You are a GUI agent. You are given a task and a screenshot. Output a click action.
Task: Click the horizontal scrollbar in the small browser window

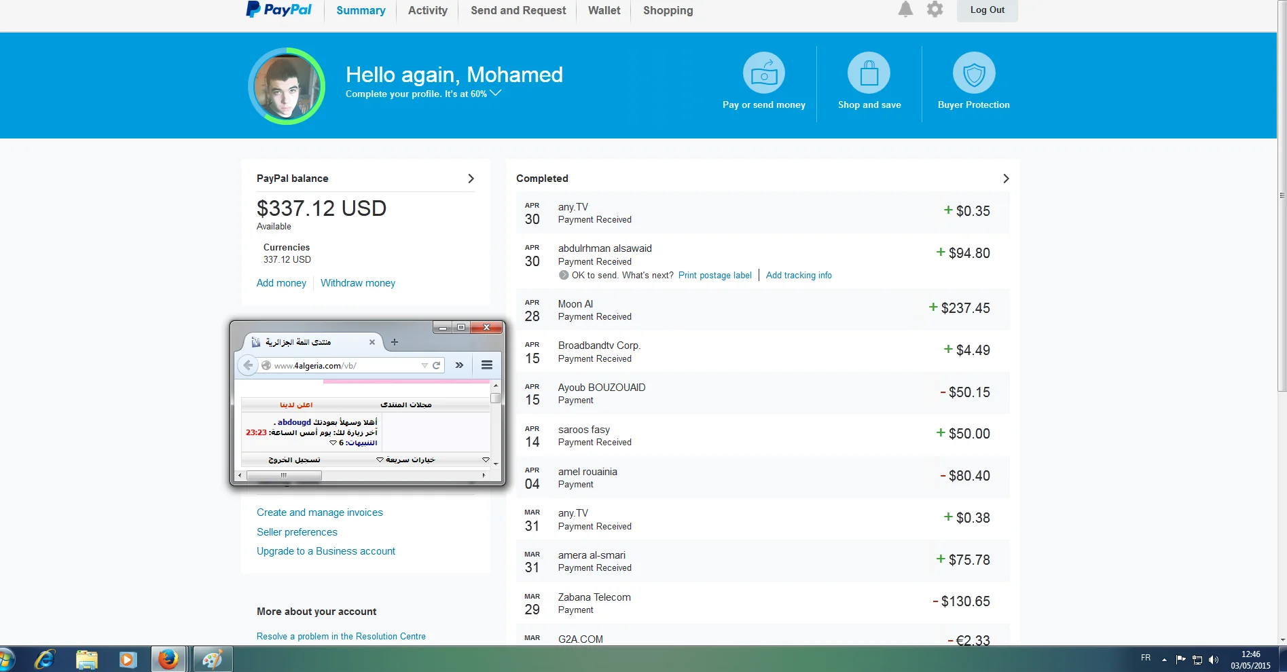point(284,475)
